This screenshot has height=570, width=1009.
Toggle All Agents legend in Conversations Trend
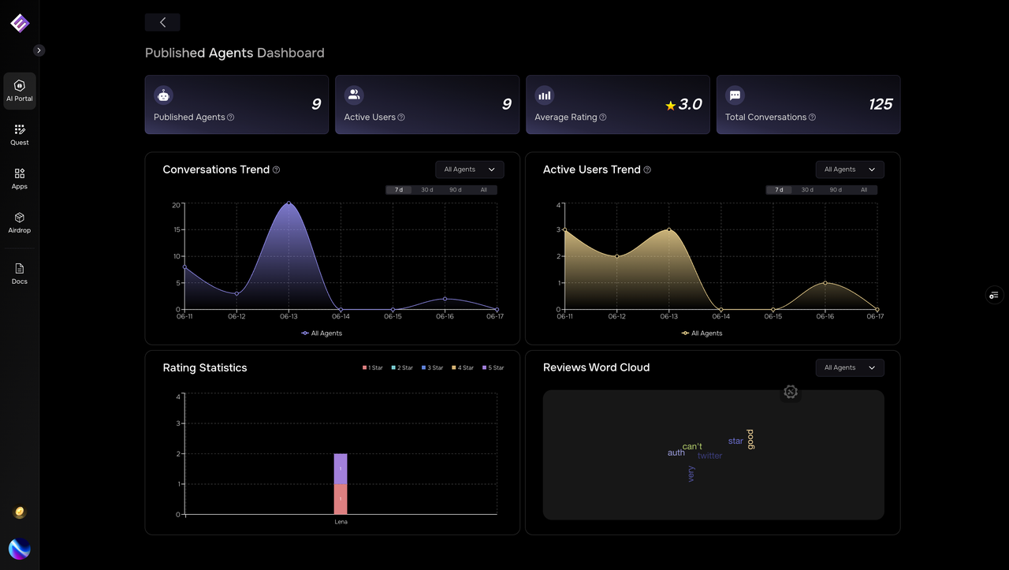click(x=322, y=333)
